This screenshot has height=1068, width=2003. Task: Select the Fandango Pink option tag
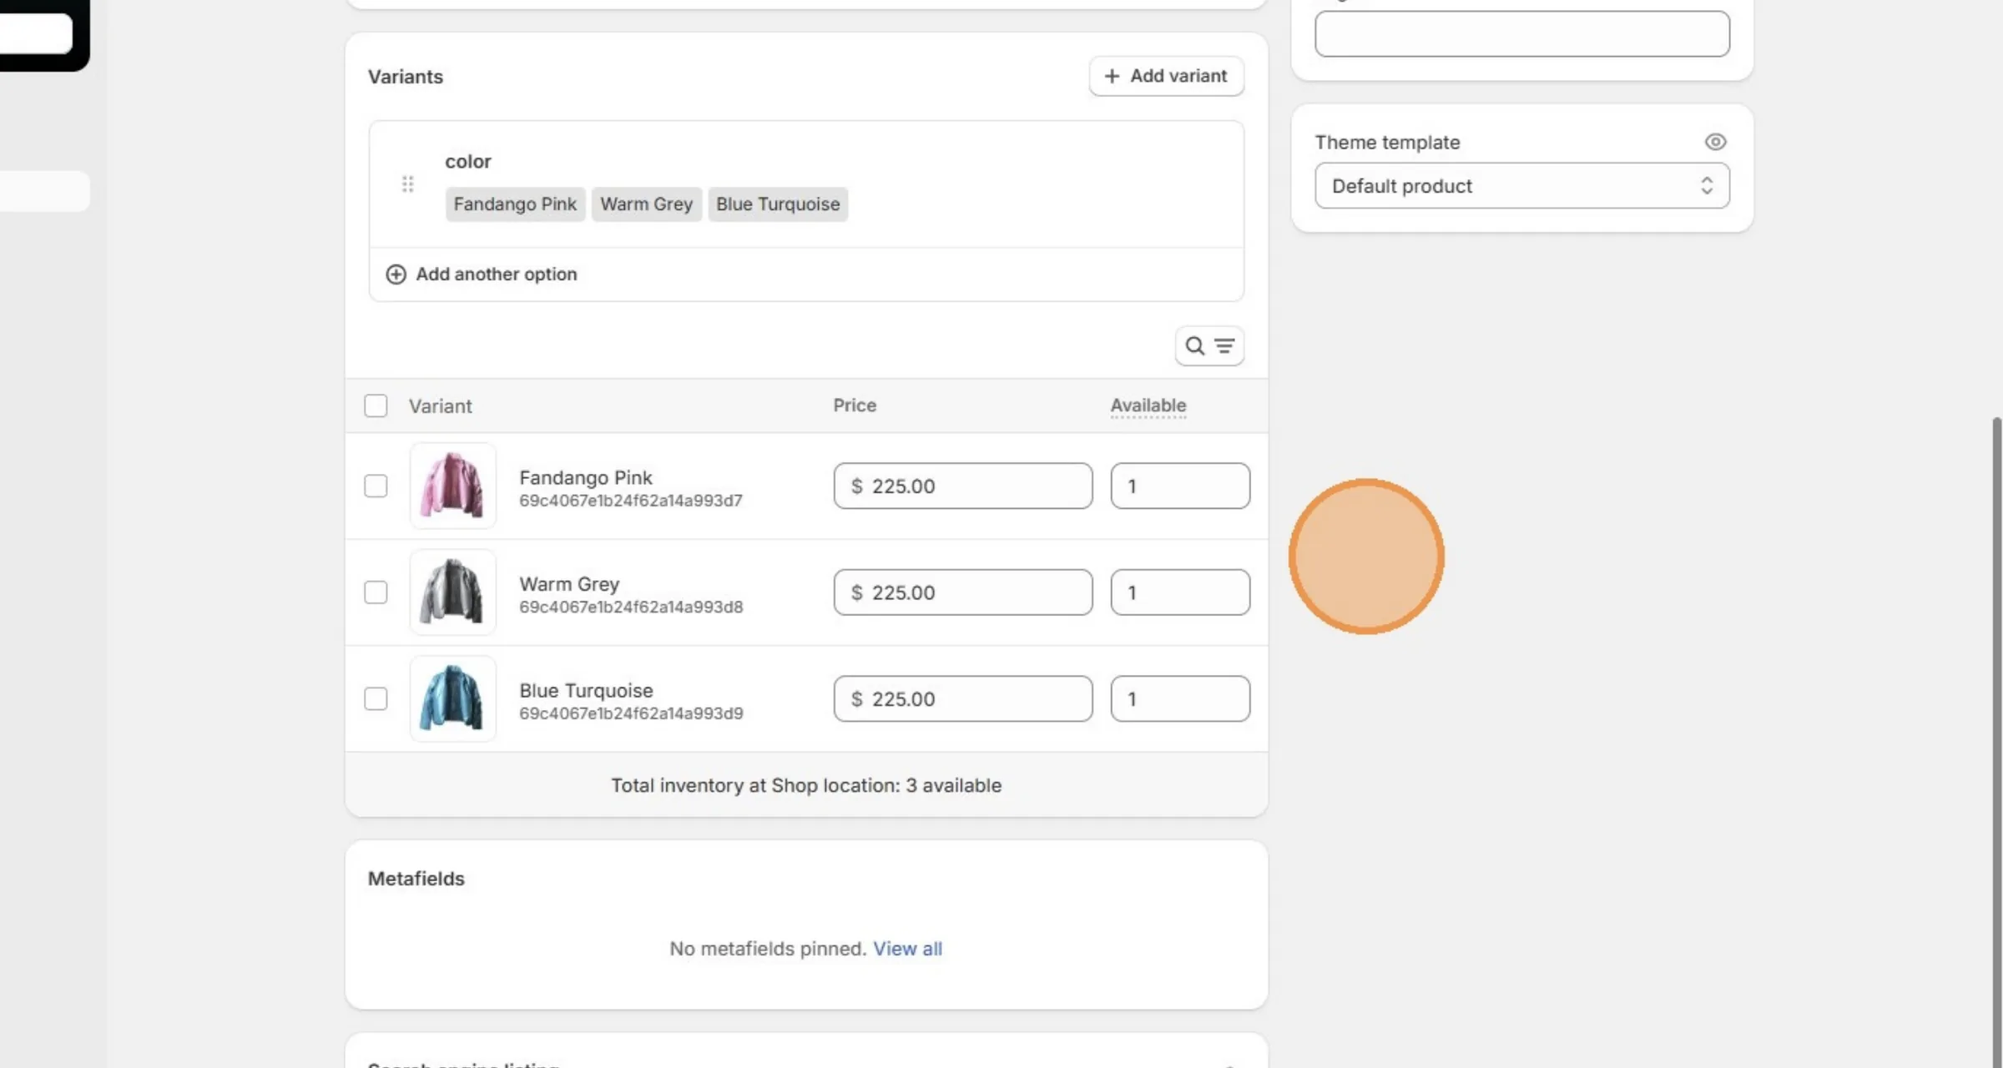(x=515, y=204)
